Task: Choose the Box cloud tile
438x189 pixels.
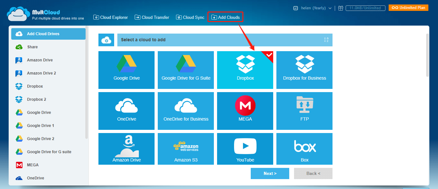Action: [x=304, y=149]
